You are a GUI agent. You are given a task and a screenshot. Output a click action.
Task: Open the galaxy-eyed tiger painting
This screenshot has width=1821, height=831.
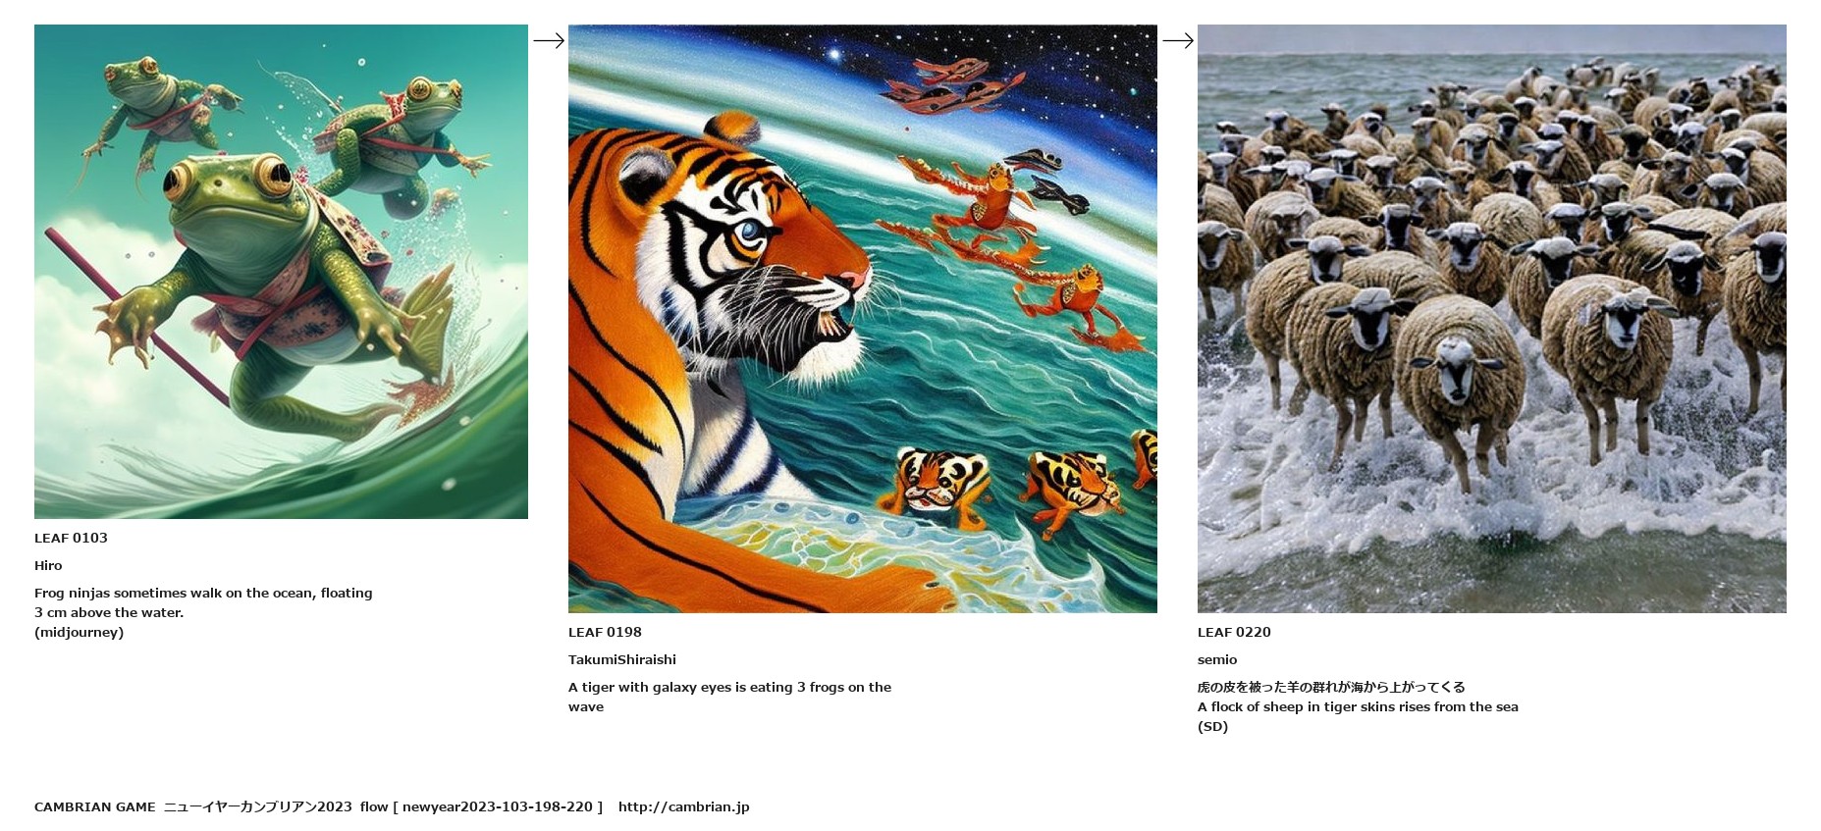click(x=863, y=319)
